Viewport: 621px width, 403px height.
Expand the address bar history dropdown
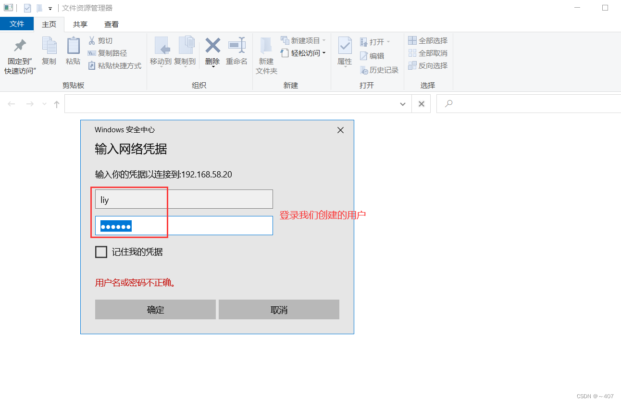(403, 104)
